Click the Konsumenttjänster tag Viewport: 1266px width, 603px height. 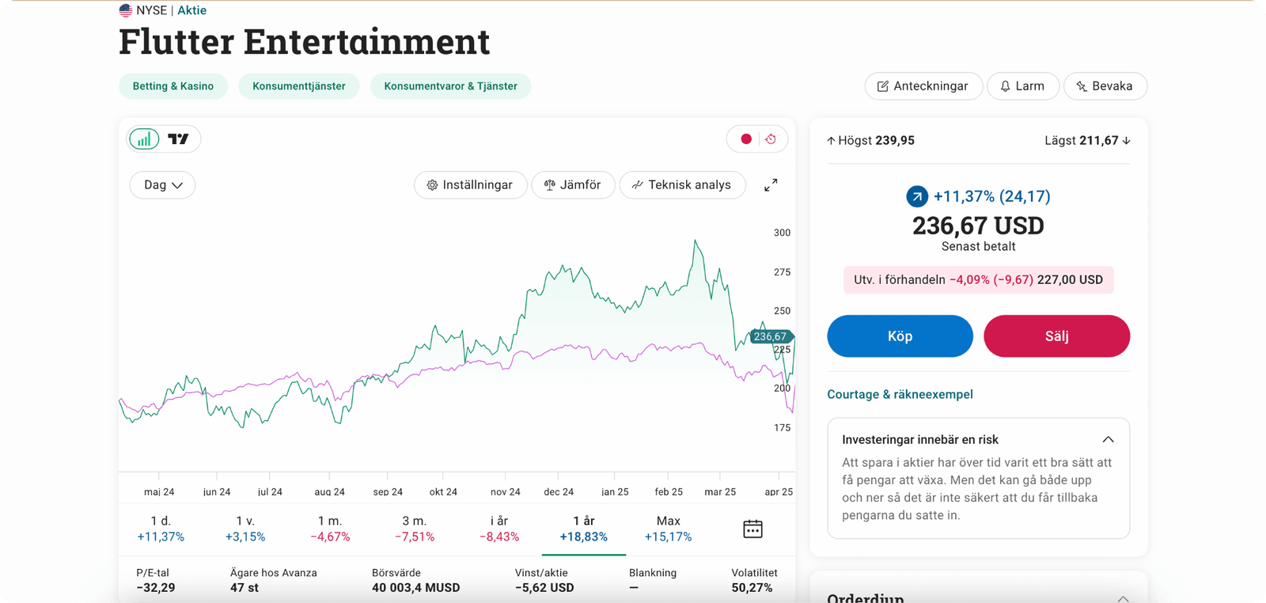click(299, 86)
